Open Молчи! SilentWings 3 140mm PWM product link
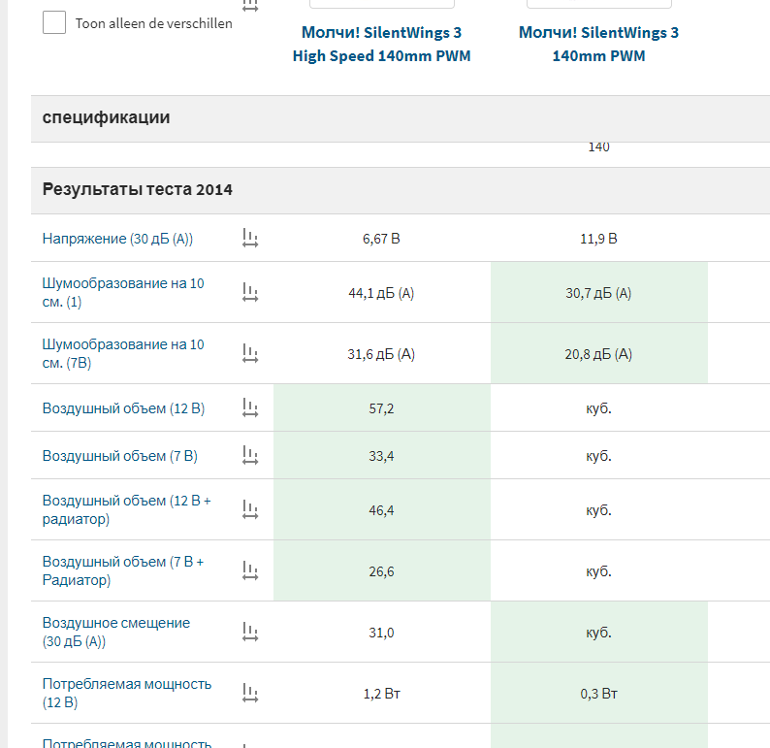 pos(598,45)
